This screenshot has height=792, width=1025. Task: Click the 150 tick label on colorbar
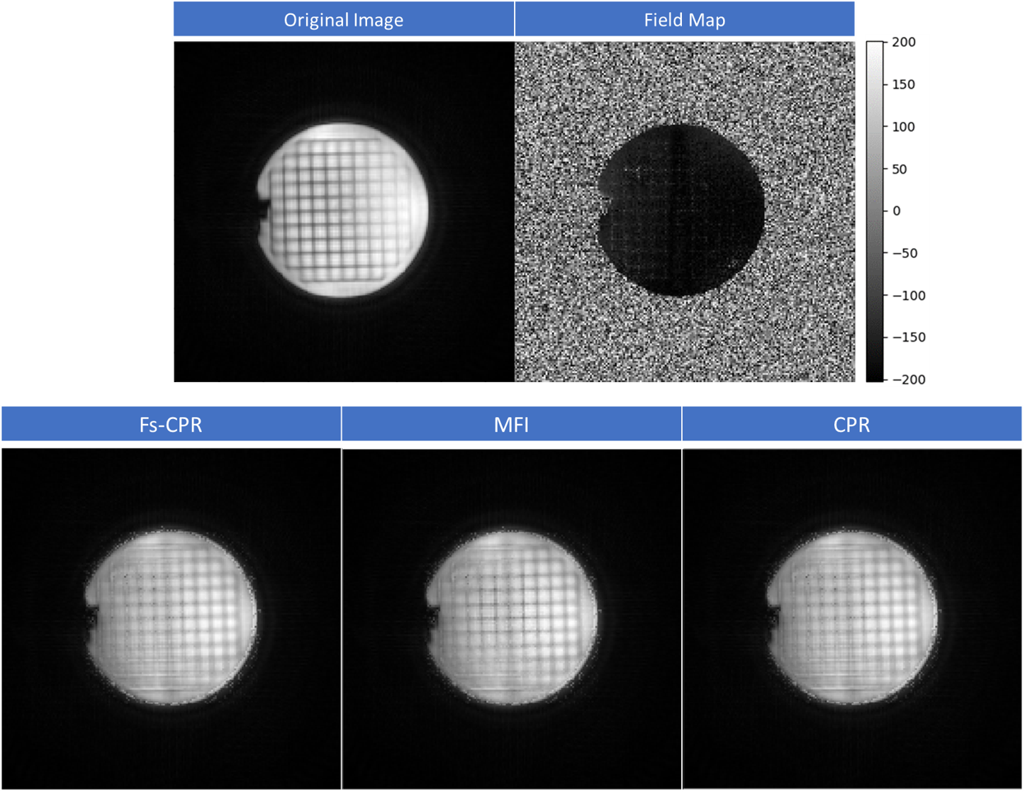[x=904, y=84]
